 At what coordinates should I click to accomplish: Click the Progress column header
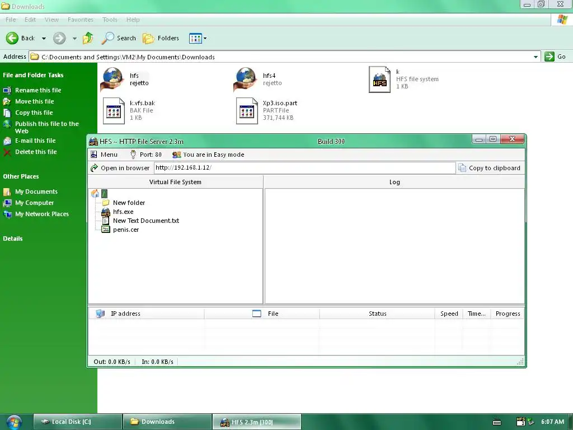(507, 314)
